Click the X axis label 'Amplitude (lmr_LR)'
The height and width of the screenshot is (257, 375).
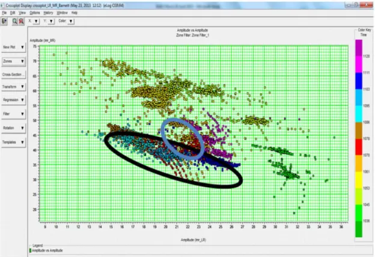[194, 240]
